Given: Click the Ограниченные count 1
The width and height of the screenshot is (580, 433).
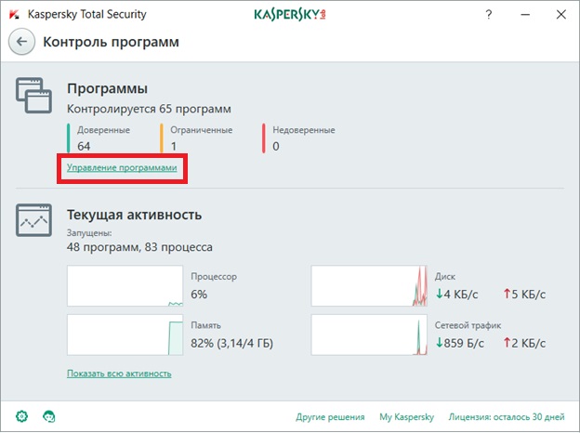Looking at the screenshot, I should click(x=174, y=146).
